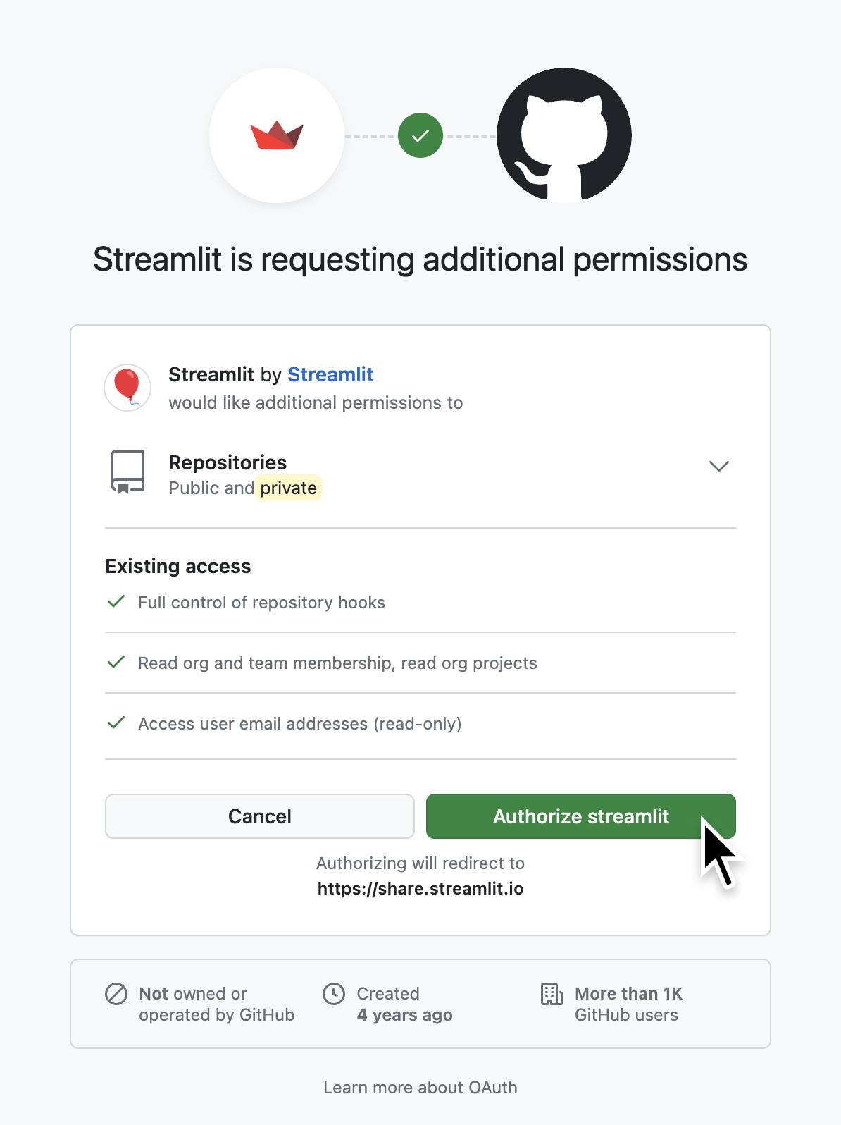Open the Streamlit developer profile link
Viewport: 841px width, 1125px height.
(330, 374)
